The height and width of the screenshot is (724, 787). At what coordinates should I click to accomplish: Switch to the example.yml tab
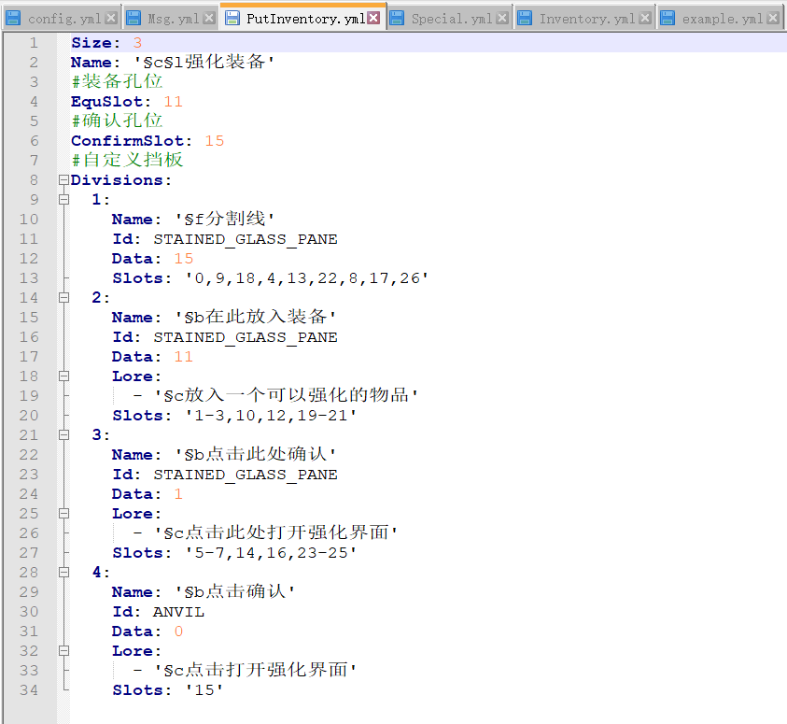pos(720,19)
